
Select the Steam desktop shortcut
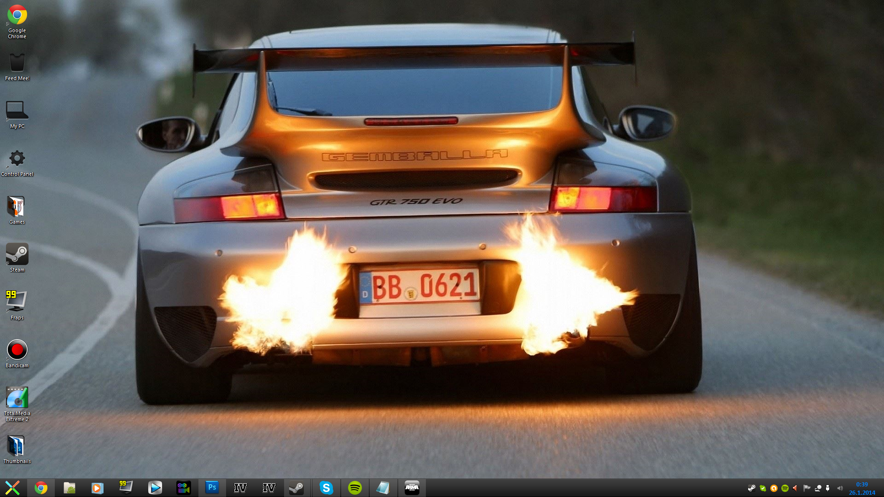point(17,258)
